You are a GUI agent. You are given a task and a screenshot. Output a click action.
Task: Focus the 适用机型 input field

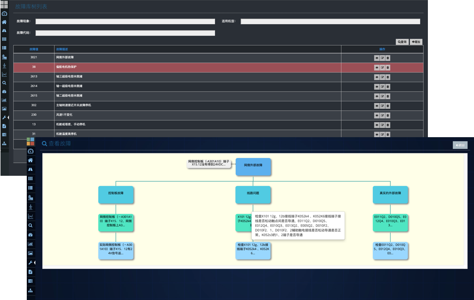tap(330, 21)
